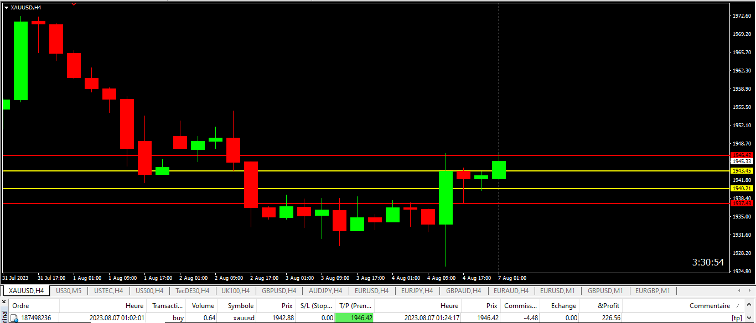This screenshot has height=323, width=756.
Task: Click the 2 Aug 17:00 time axis label
Action: 264,278
